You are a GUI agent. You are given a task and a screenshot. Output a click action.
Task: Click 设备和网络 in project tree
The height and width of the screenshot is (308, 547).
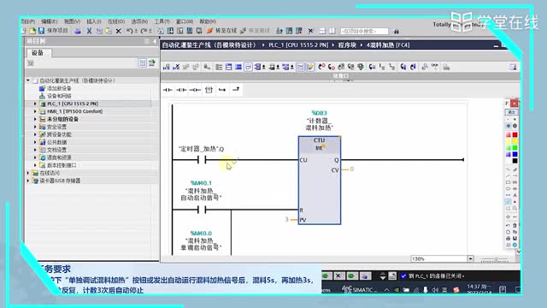pos(59,96)
